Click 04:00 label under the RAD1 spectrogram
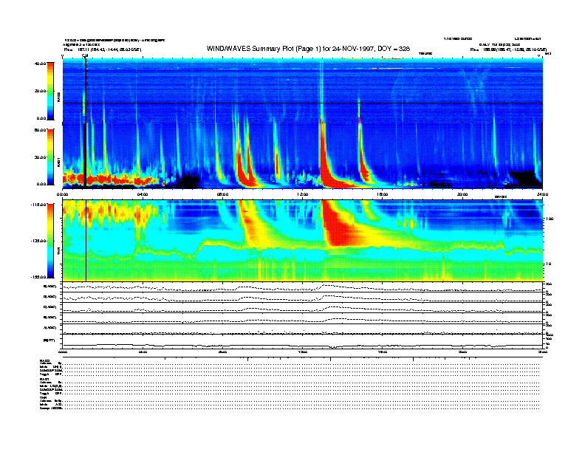The image size is (585, 452). (143, 194)
